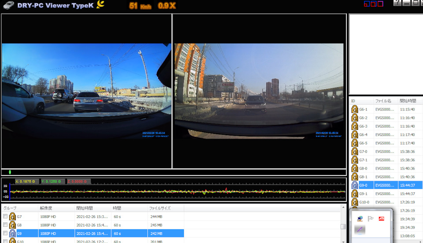Image resolution: width=423 pixels, height=243 pixels.
Task: Select the picture-in-picture medium overlay layout icon
Action: (373, 4)
